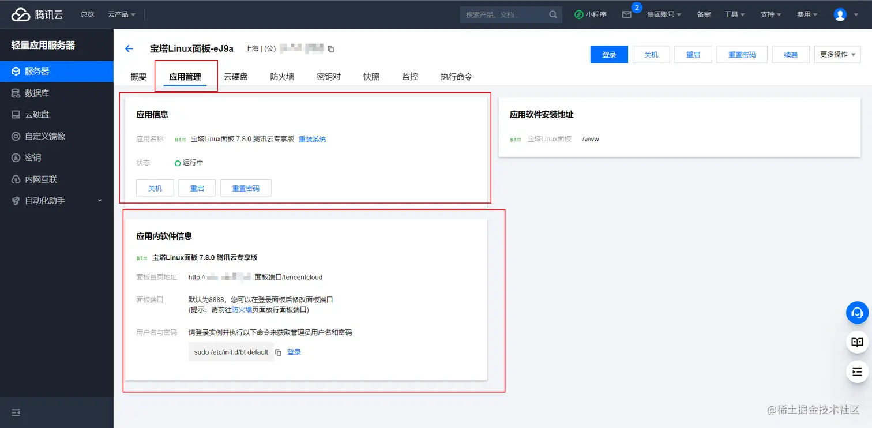Click the 运行中 status text

pos(193,163)
